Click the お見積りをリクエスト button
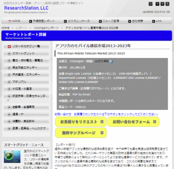This screenshot has height=169, width=174. click(81, 122)
